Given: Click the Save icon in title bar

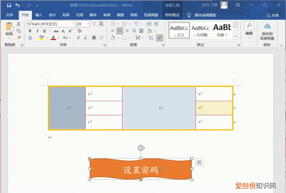Looking at the screenshot, I should pyautogui.click(x=9, y=5).
